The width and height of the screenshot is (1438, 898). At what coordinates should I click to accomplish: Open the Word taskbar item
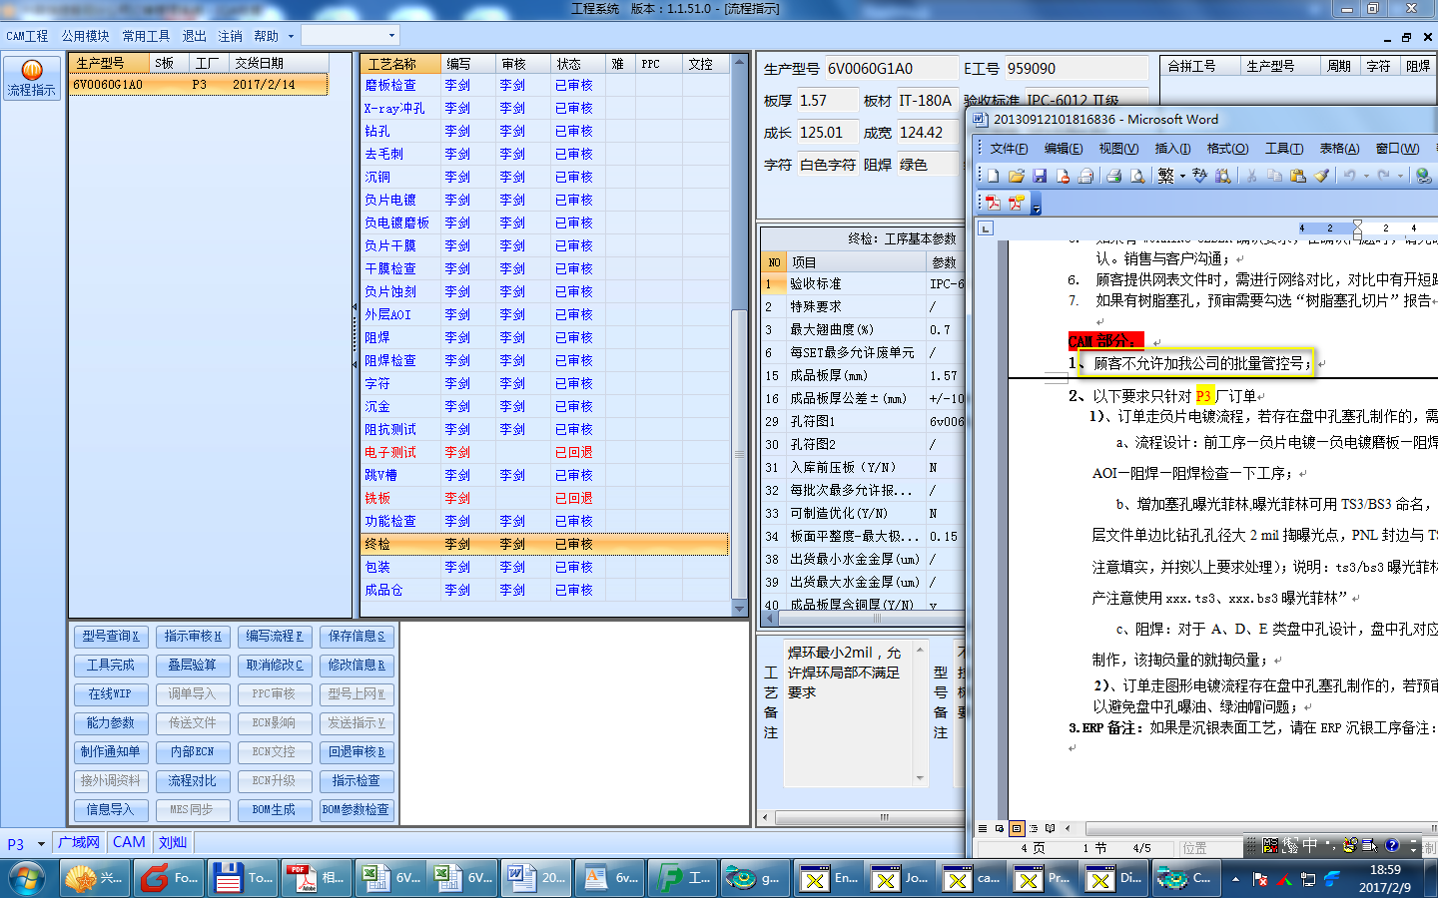pyautogui.click(x=537, y=878)
